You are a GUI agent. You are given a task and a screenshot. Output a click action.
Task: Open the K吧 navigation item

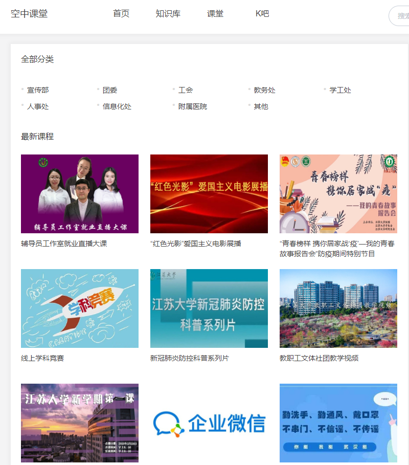[x=262, y=14]
